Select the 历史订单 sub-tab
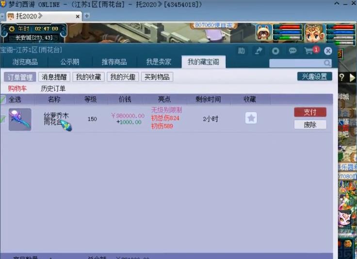Screen dimensions: 357x259 [53, 88]
